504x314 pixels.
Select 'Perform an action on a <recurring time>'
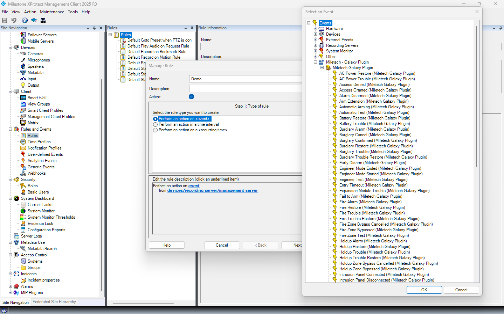(x=156, y=130)
